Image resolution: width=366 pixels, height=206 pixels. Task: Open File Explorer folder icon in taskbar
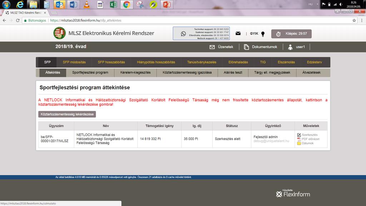(33, 4)
